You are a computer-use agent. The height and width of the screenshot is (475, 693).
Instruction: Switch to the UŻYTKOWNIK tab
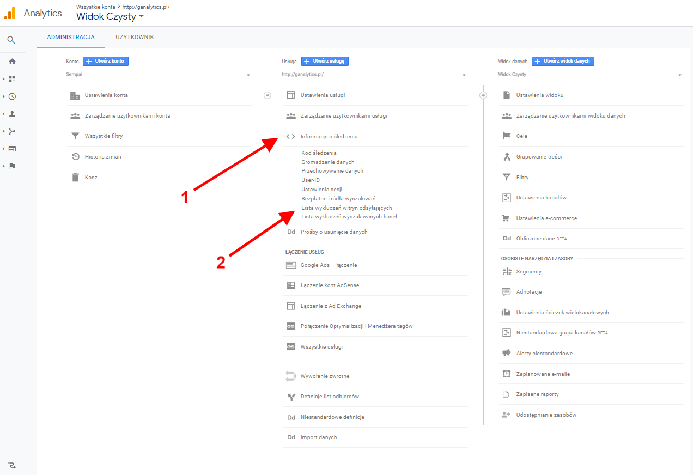135,38
